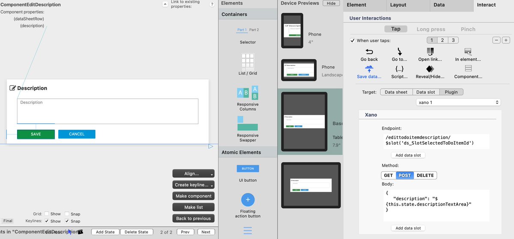
Task: Select the Save data... cloud icon
Action: (369, 68)
